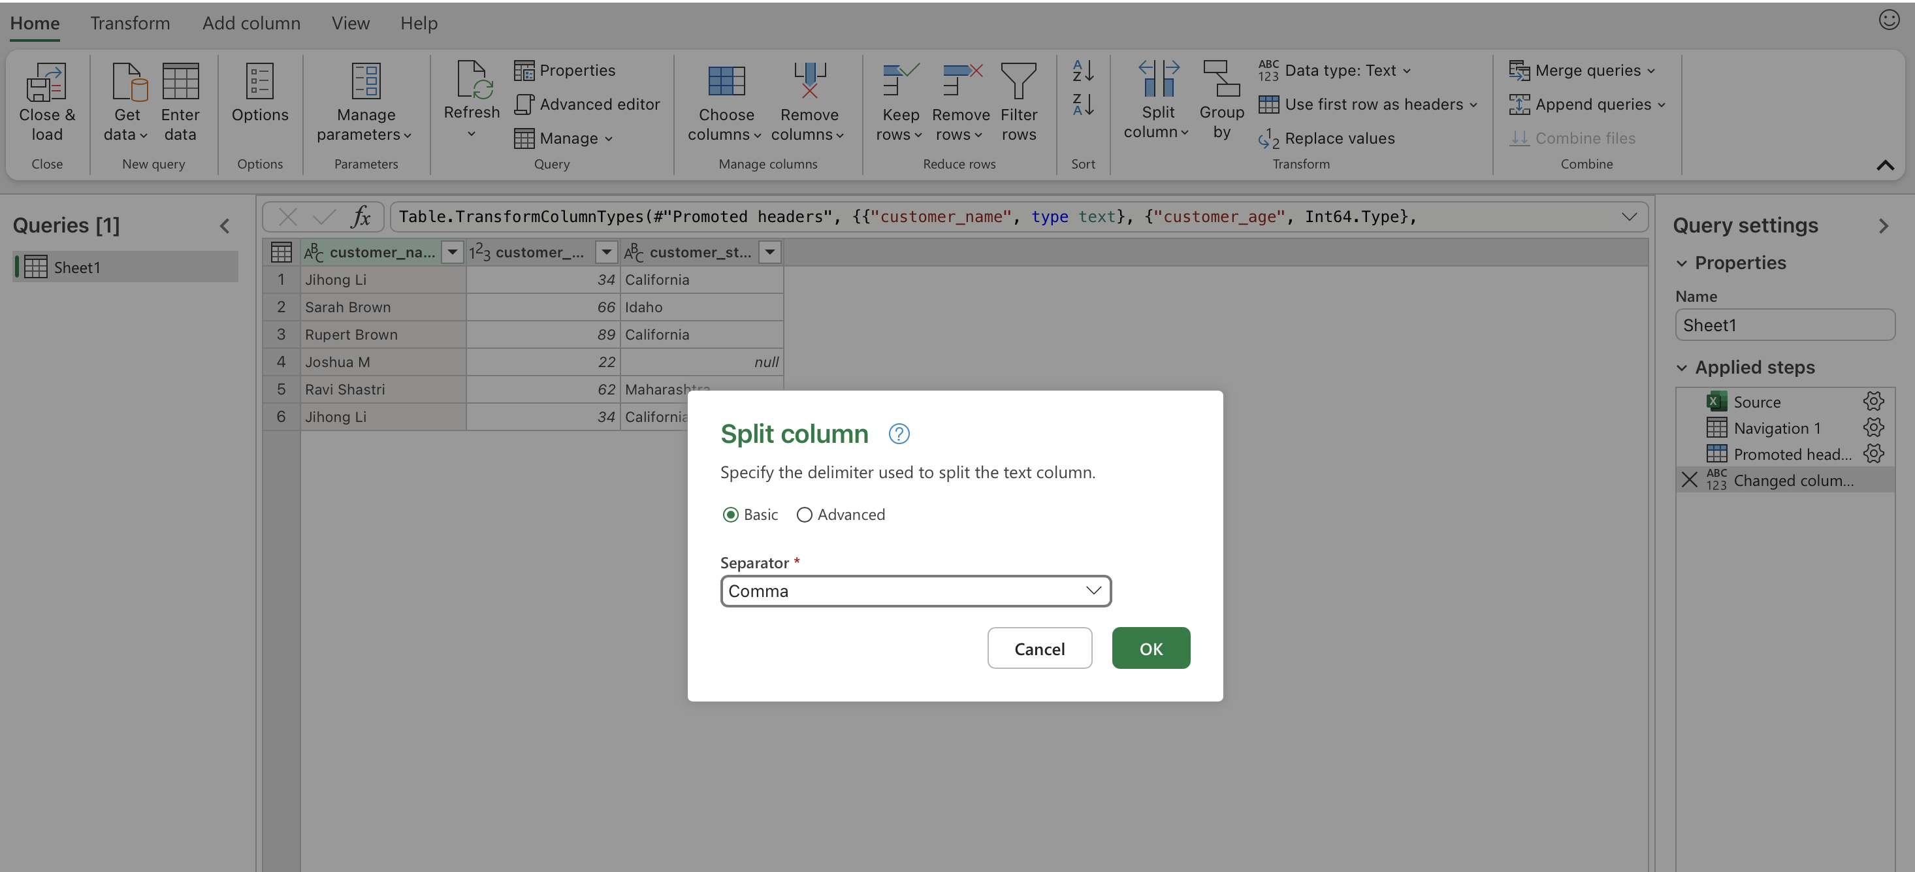Viewport: 1915px width, 872px height.
Task: Open the Advanced editor
Action: point(587,104)
